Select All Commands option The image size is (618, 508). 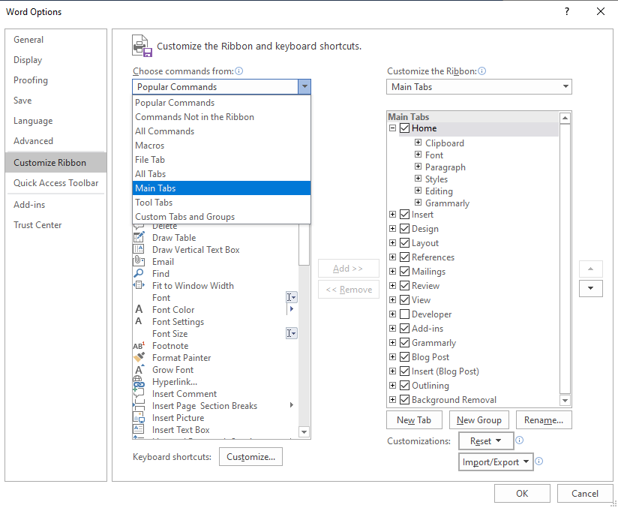[221, 131]
